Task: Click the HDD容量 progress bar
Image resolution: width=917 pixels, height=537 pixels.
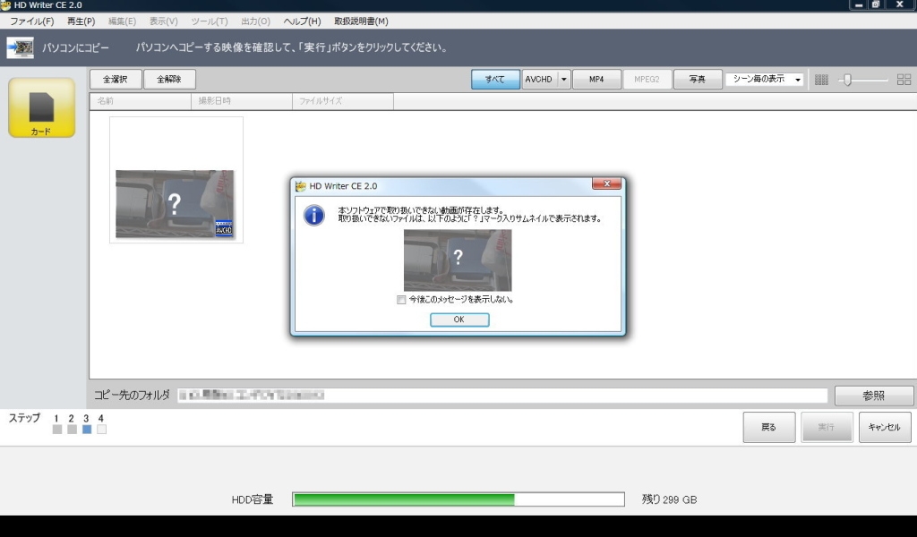Action: [x=458, y=499]
